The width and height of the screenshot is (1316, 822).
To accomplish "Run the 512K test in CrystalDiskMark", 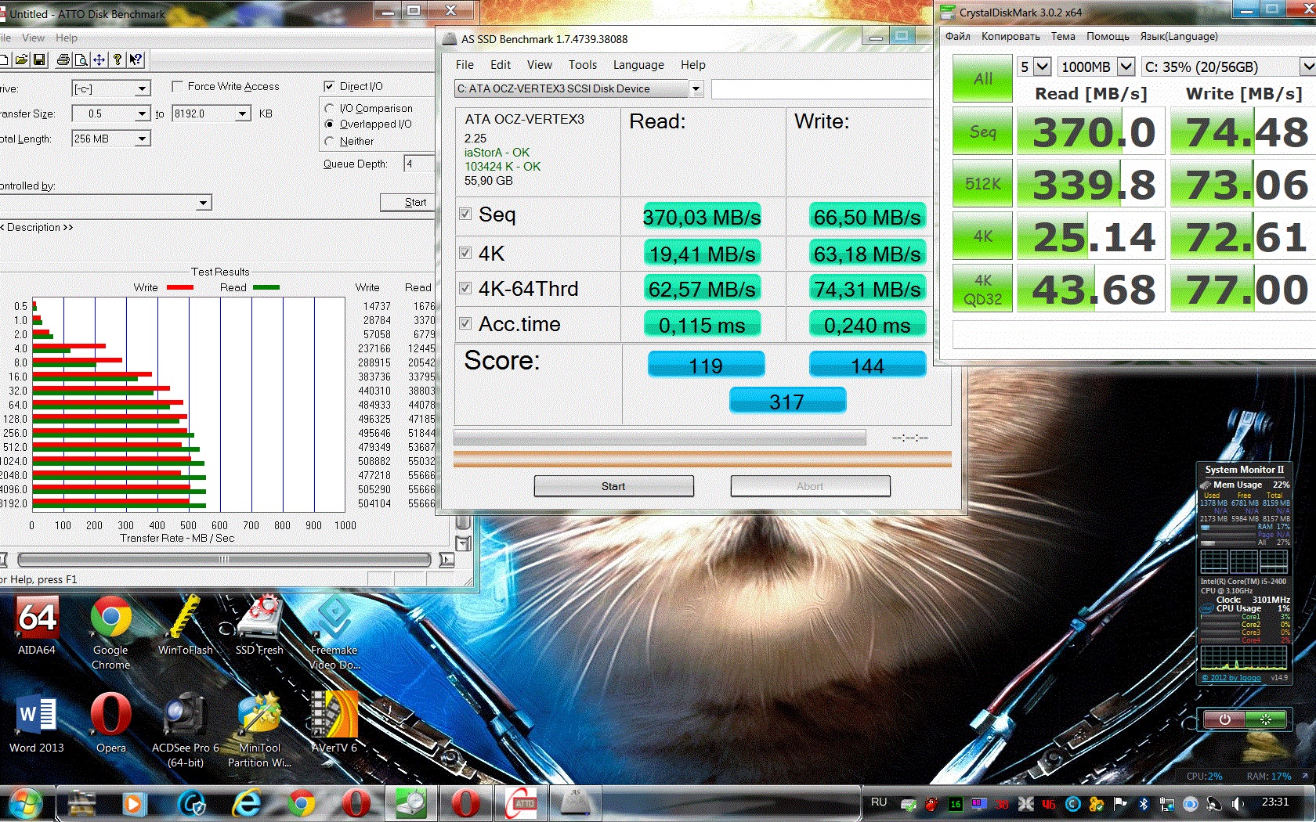I will pos(982,183).
